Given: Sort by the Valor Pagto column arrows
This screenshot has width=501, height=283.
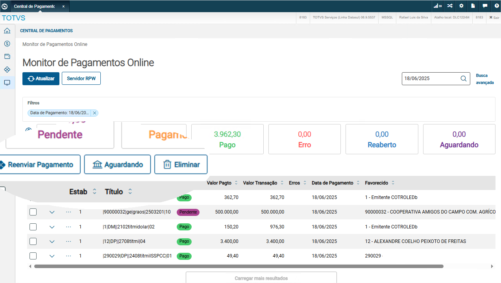Looking at the screenshot, I should [x=236, y=183].
